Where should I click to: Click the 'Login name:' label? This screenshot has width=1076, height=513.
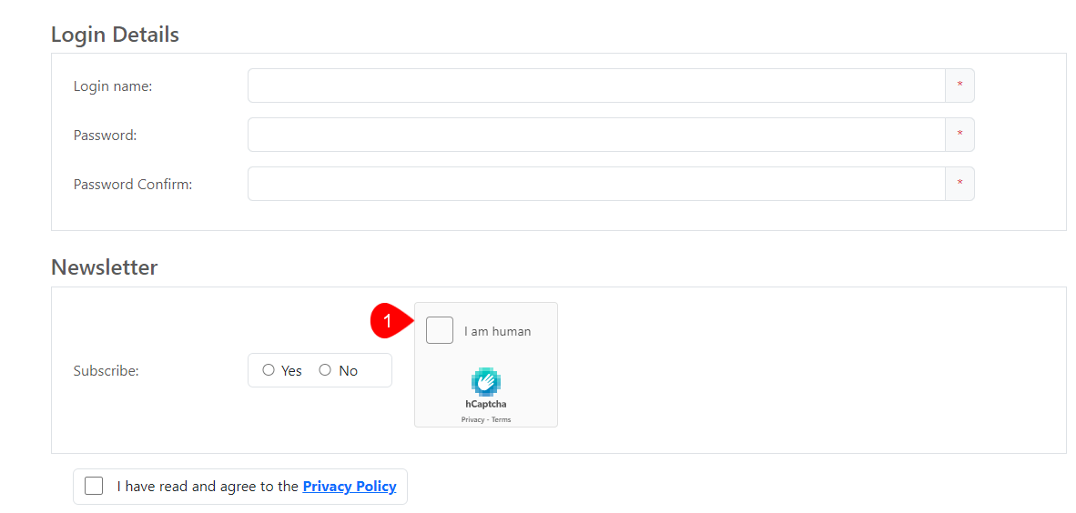113,86
